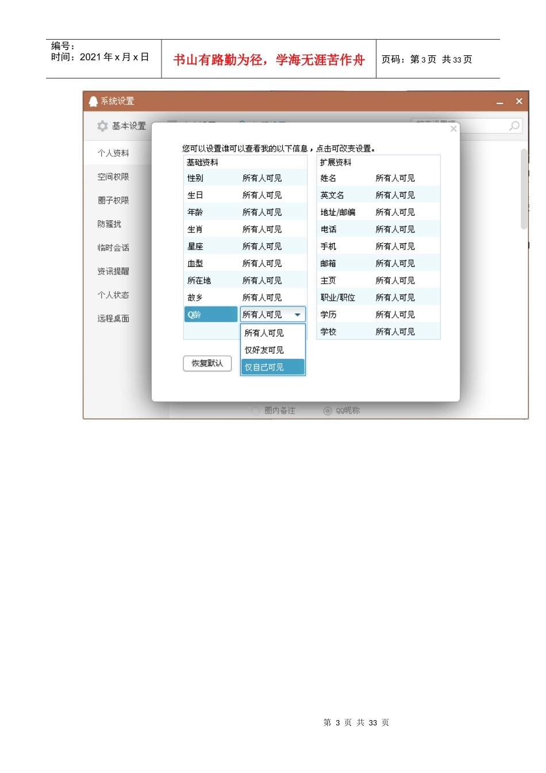Viewport: 546px width, 773px height.
Task: Change visibility setting for 职业/职位
Action: [395, 297]
